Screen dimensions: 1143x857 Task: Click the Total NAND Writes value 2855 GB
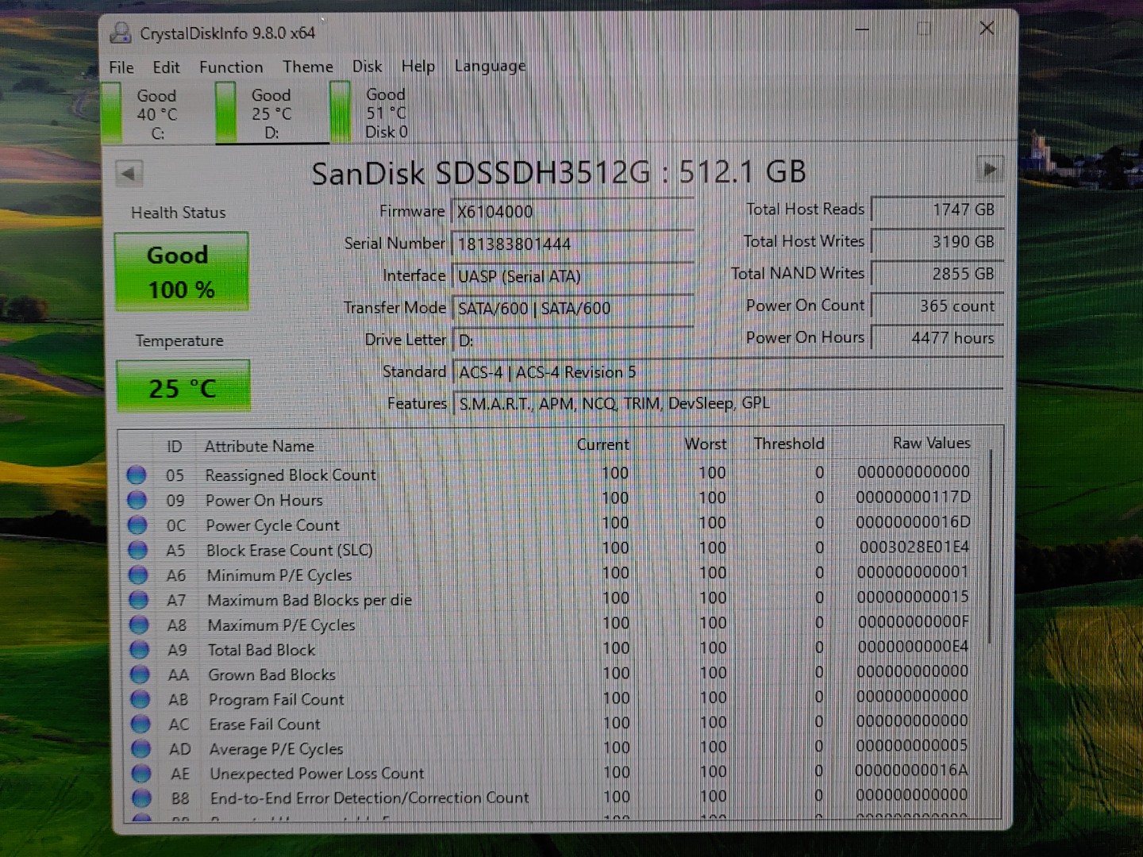tap(937, 274)
